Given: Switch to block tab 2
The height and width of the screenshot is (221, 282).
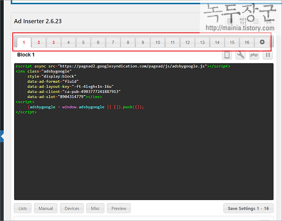Looking at the screenshot, I should [x=39, y=42].
